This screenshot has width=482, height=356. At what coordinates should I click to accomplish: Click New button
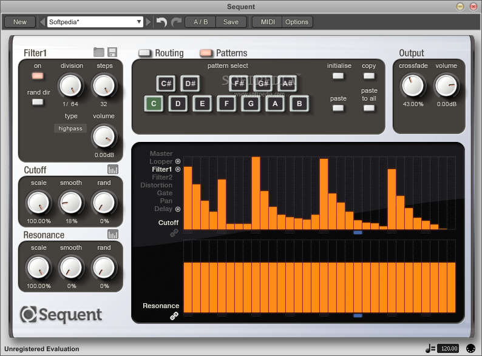[20, 22]
